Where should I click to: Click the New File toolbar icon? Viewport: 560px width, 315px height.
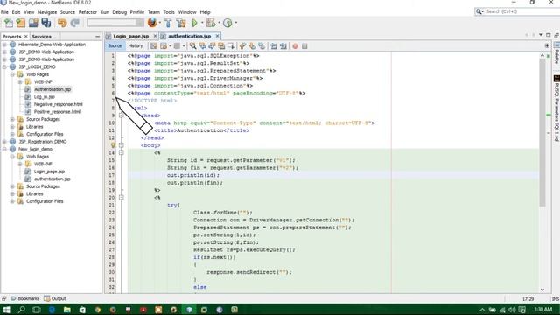coord(8,23)
